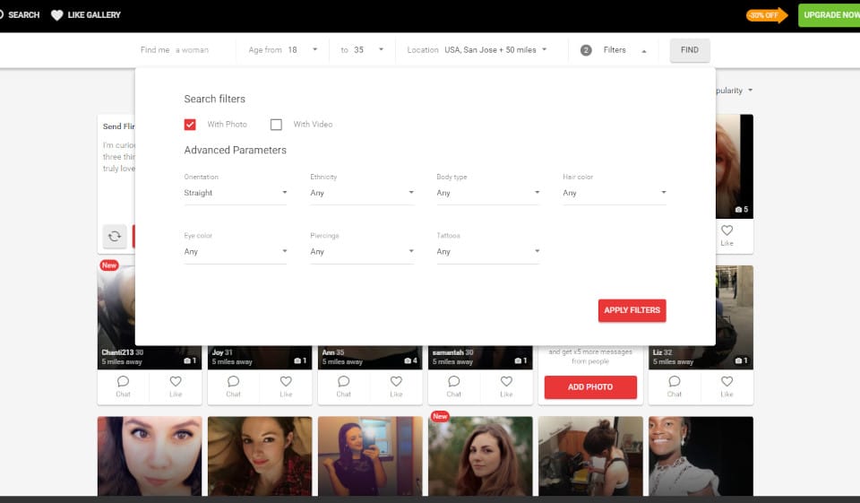Click the Upgrade Now button
The height and width of the screenshot is (503, 860).
(830, 15)
